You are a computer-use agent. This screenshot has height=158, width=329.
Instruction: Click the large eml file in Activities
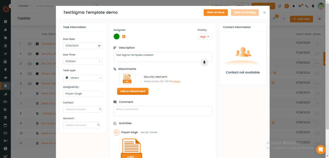131,148
